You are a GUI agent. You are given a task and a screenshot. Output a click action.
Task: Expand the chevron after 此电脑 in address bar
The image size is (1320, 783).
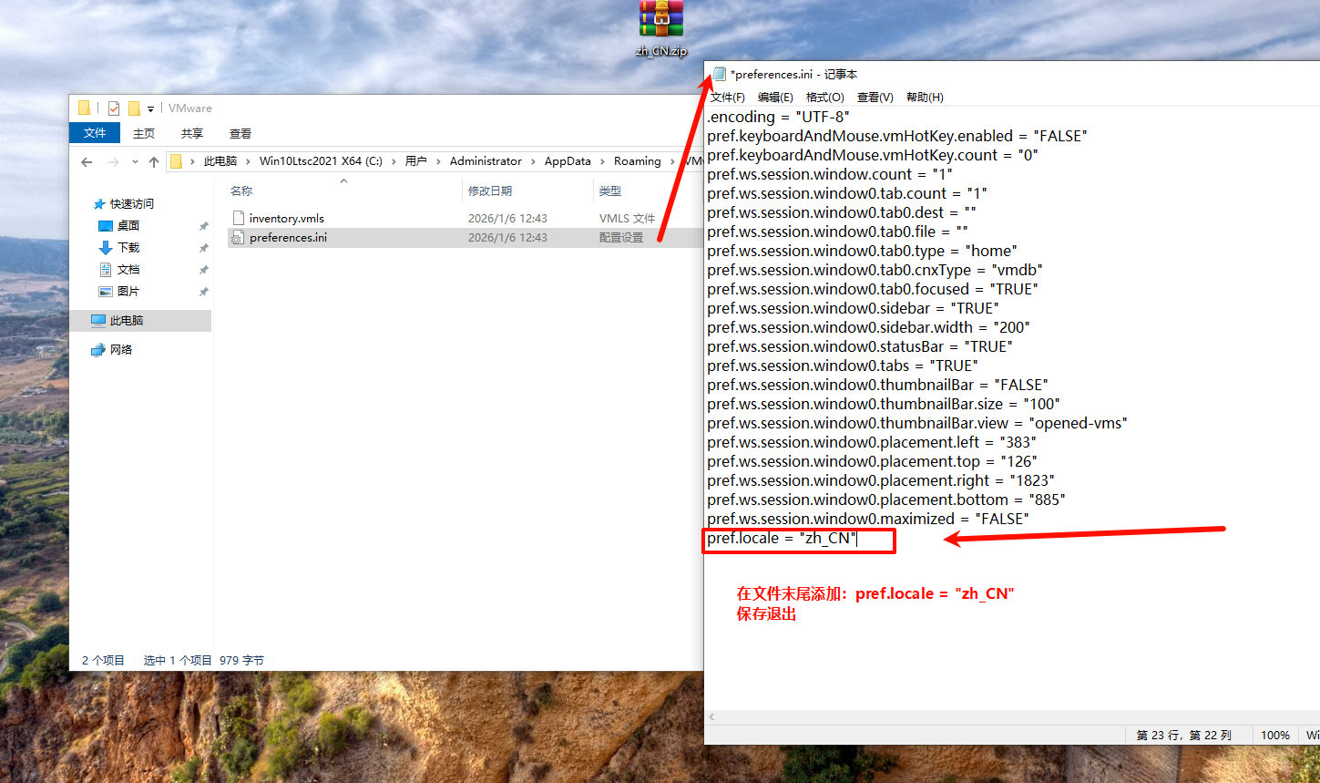[247, 161]
